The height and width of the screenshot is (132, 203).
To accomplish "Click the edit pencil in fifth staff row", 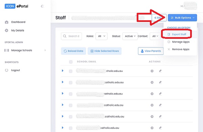I will [160, 116].
